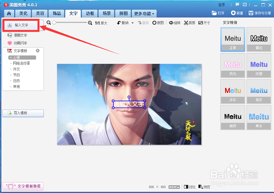
Task: Select 节日 template category
Action: [x=16, y=75]
